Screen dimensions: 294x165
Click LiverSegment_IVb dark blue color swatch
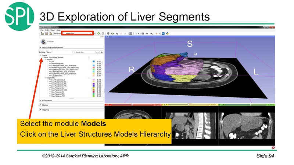[94, 86]
